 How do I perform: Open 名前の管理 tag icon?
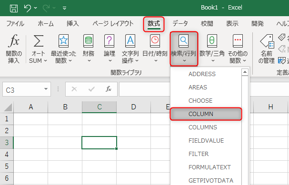pos(267,41)
